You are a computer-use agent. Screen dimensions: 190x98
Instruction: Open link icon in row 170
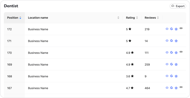pos(181,52)
